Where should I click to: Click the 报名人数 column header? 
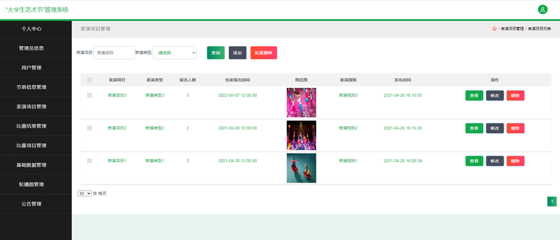[187, 80]
